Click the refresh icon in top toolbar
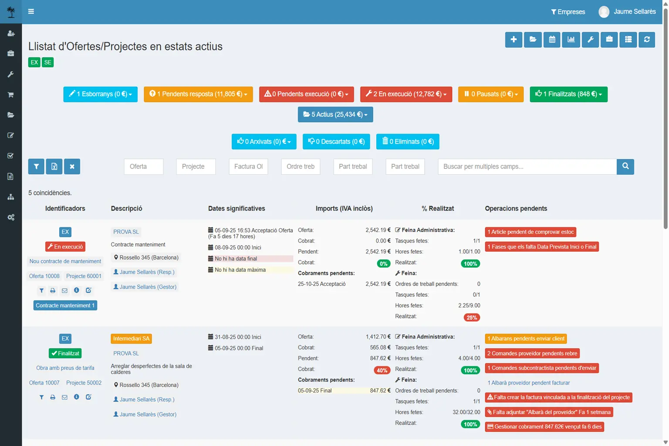 click(x=647, y=40)
